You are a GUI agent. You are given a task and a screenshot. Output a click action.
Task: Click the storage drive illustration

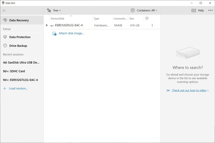tap(188, 53)
